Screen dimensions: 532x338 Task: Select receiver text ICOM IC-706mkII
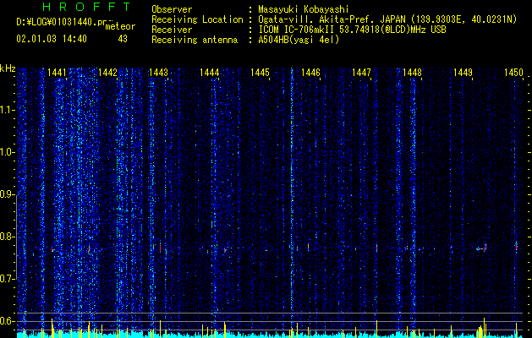[x=297, y=30]
